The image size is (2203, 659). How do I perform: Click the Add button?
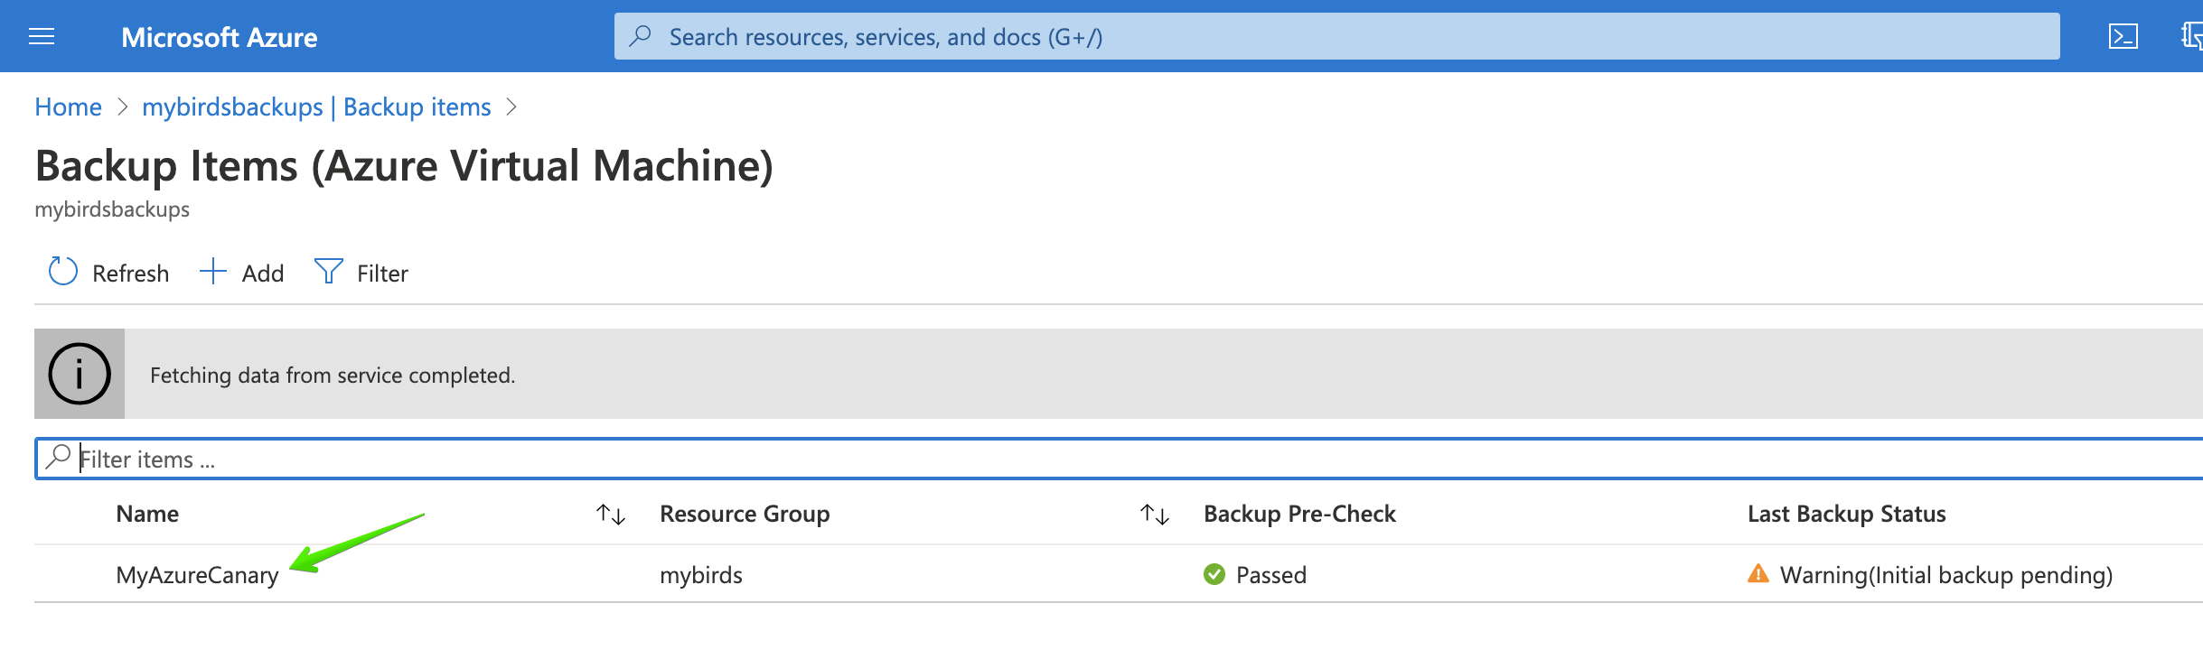coord(241,273)
